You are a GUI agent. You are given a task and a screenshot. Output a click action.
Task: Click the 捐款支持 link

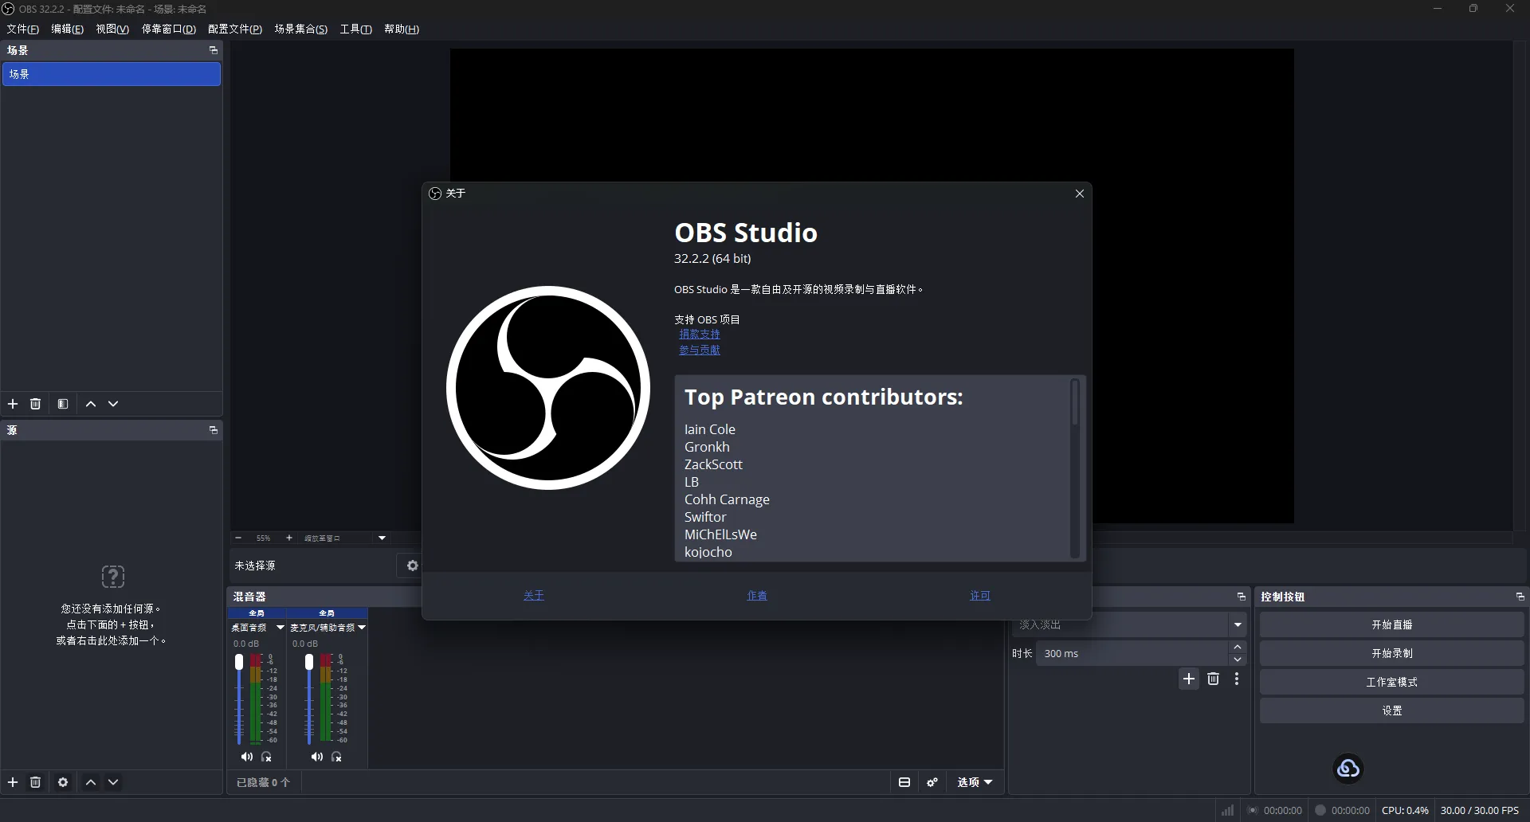point(700,335)
